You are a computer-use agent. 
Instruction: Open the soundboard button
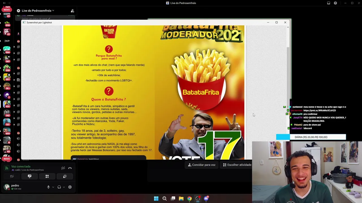point(65,176)
